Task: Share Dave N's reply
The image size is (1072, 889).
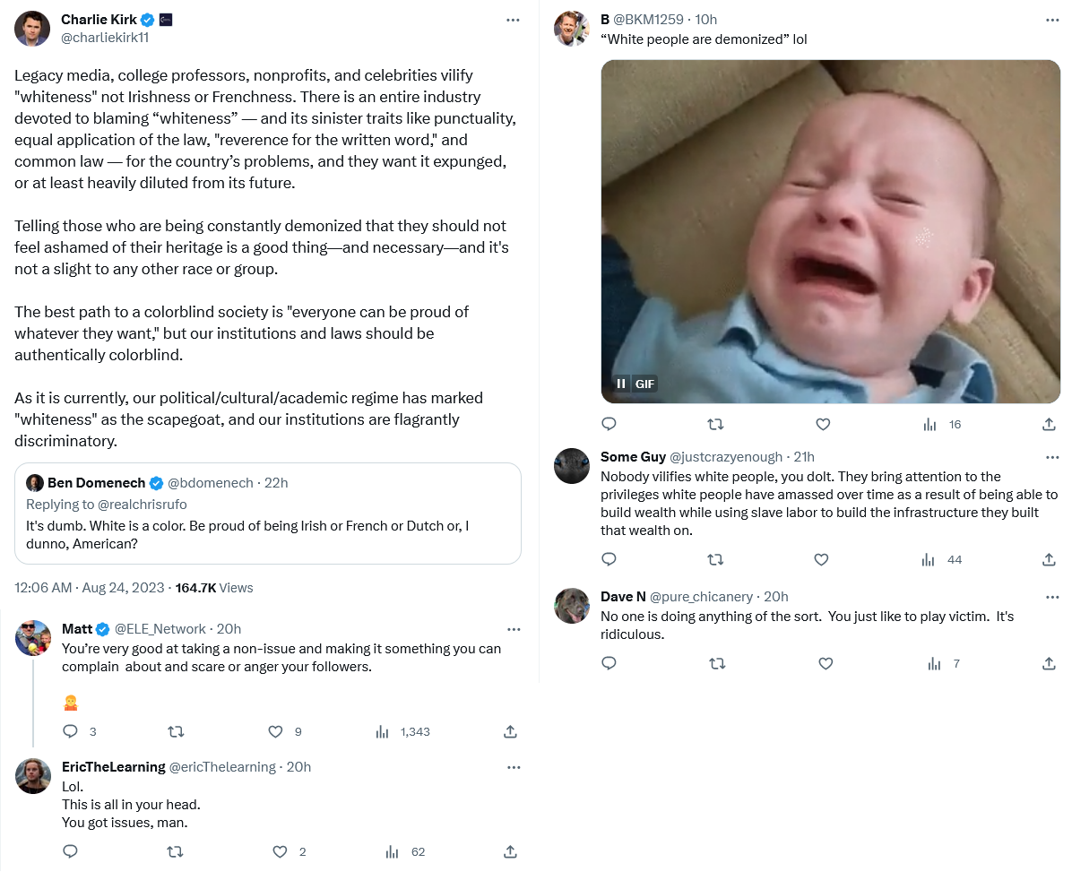Action: [x=1049, y=664]
